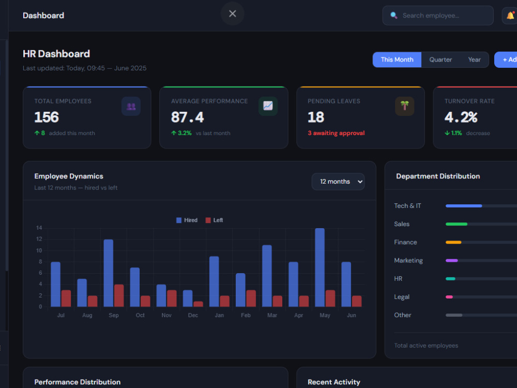The image size is (517, 388).
Task: Click the Legal progress bar
Action: pos(481,297)
